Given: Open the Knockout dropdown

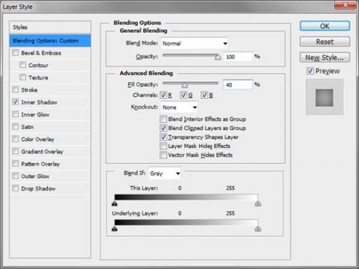Looking at the screenshot, I should [179, 107].
